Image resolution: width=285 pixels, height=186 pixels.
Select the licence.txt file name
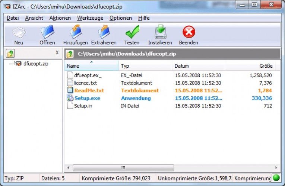(85, 83)
